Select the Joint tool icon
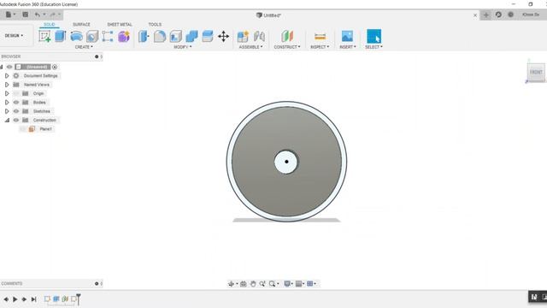 click(259, 36)
